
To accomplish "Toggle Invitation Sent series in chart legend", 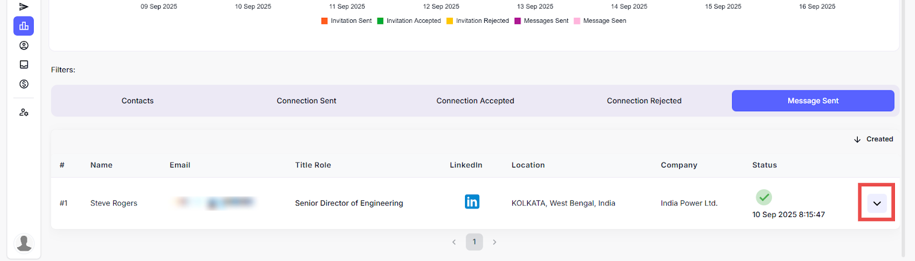I will coord(347,21).
